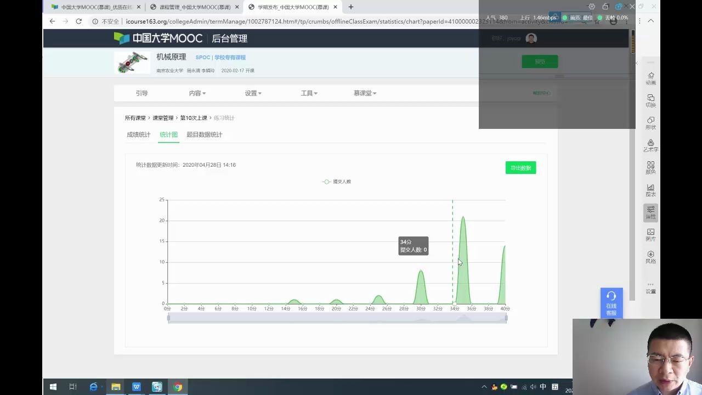The image size is (702, 395).
Task: Switch to the 题目数据统计 tab
Action: [205, 134]
